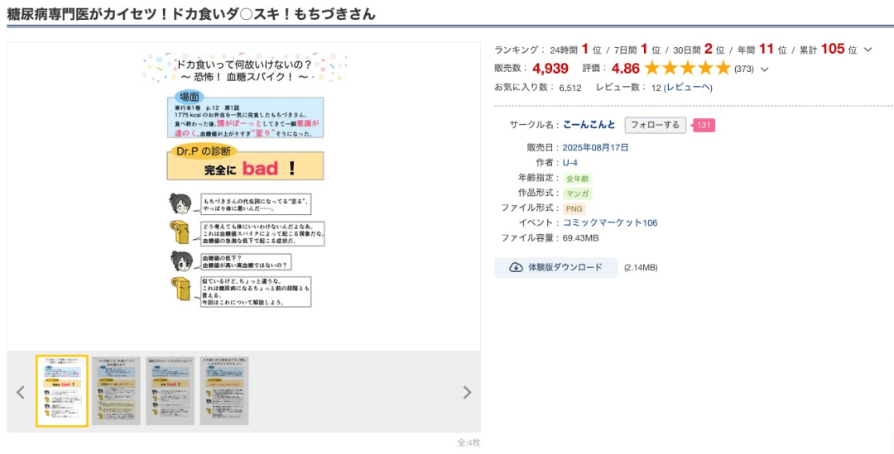Click the follower count badge 131
This screenshot has width=894, height=454.
click(x=704, y=126)
